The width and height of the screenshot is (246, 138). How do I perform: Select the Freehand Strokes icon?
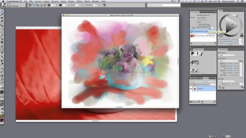click(x=34, y=5)
